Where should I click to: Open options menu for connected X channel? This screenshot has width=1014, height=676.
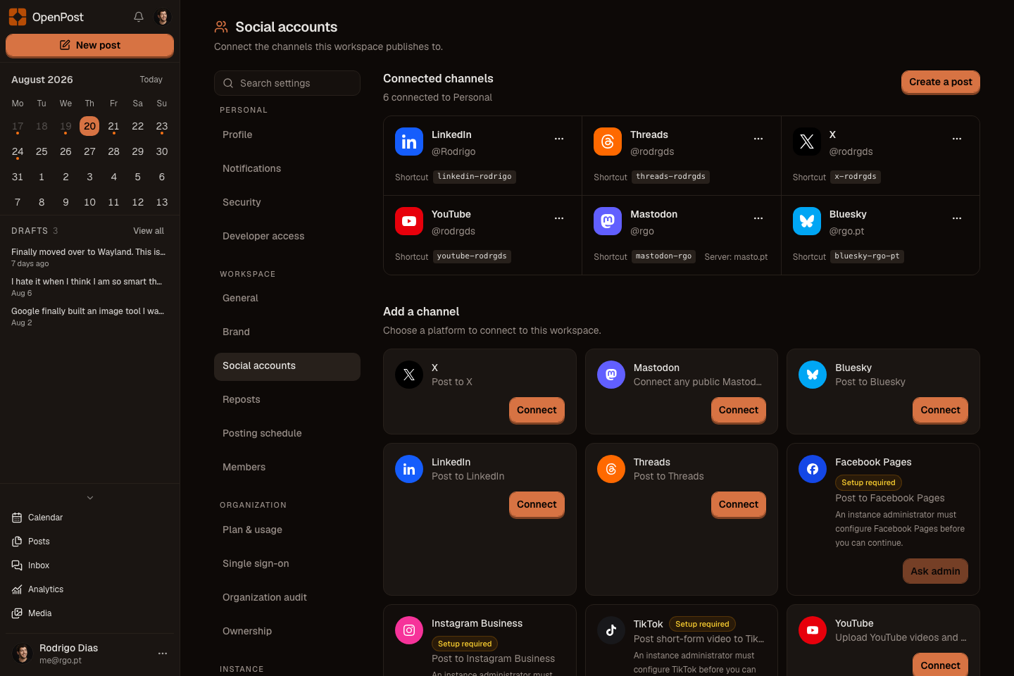point(957,139)
